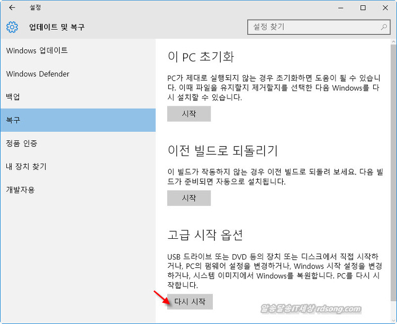
Task: Open the 정품 인증 page
Action: click(x=22, y=143)
